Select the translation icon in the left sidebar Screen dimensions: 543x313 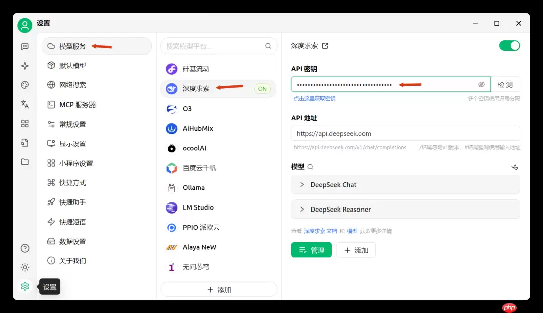pyautogui.click(x=25, y=104)
